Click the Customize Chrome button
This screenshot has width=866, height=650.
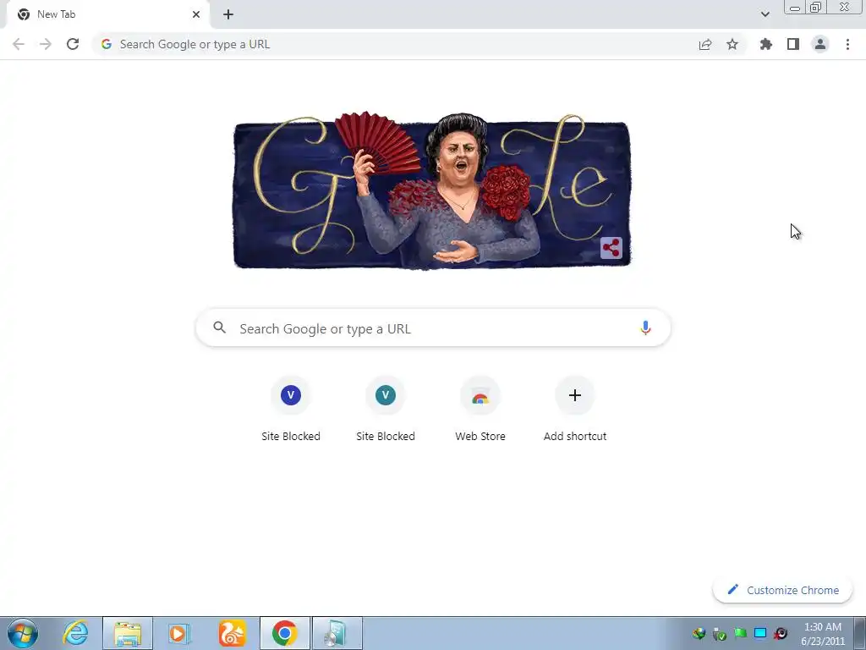[x=782, y=590]
